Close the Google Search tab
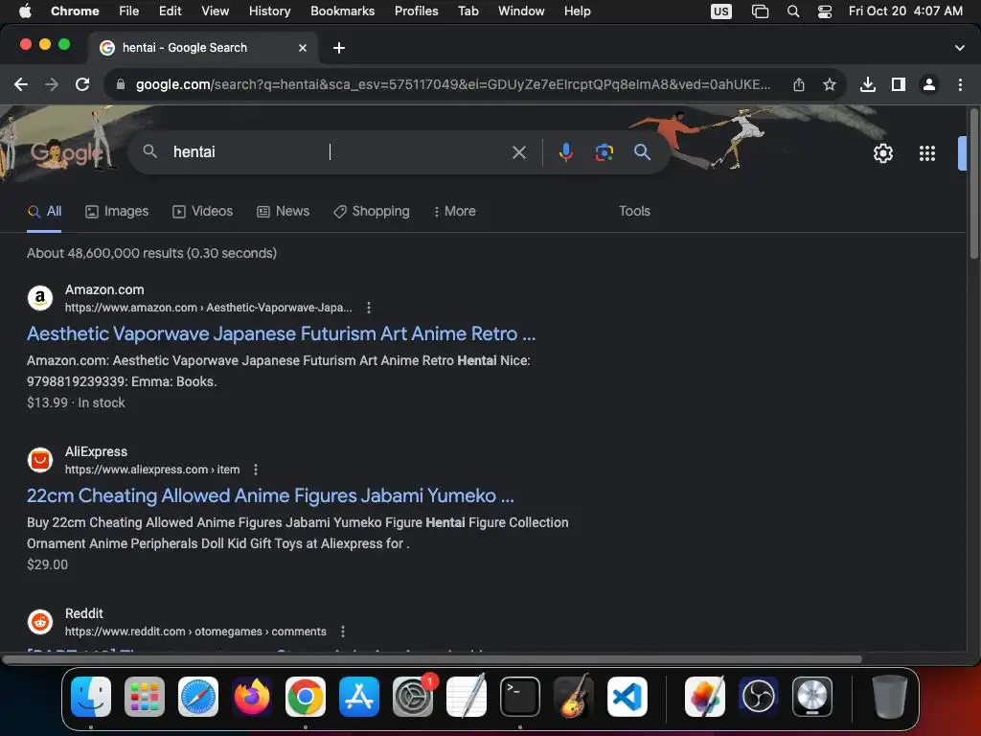This screenshot has width=981, height=736. tap(303, 48)
